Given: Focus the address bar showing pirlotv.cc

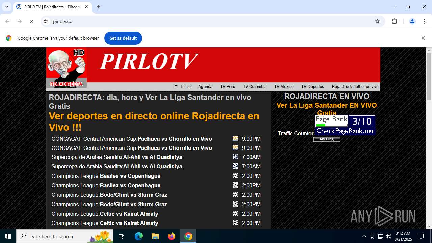Looking at the screenshot, I should pyautogui.click(x=213, y=21).
